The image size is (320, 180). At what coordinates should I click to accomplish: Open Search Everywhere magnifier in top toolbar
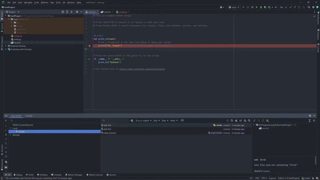point(309,7)
